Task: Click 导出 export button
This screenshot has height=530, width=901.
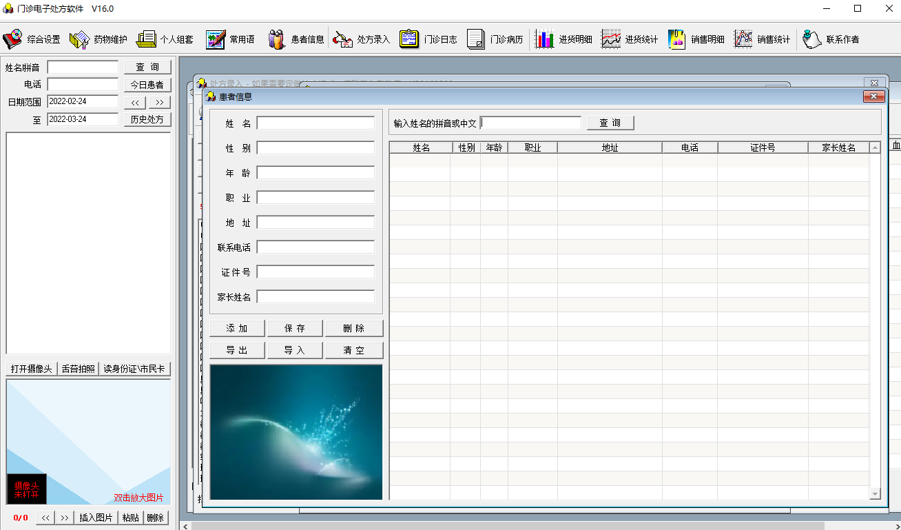Action: 237,350
